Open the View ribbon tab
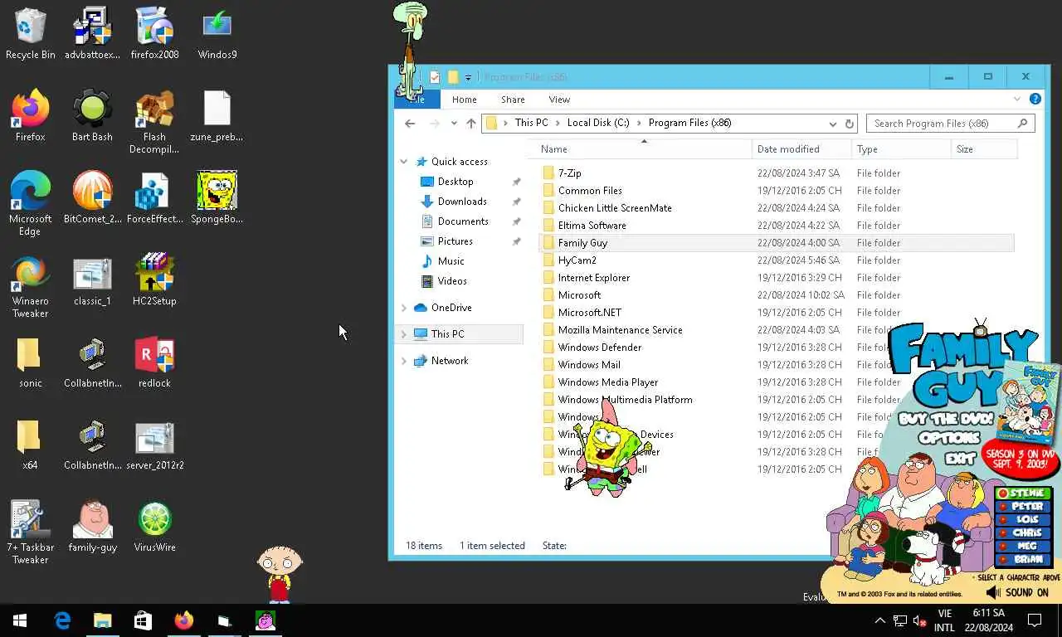 pos(559,100)
